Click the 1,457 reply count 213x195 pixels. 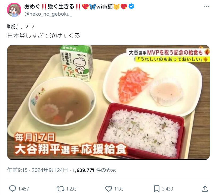click(x=23, y=189)
